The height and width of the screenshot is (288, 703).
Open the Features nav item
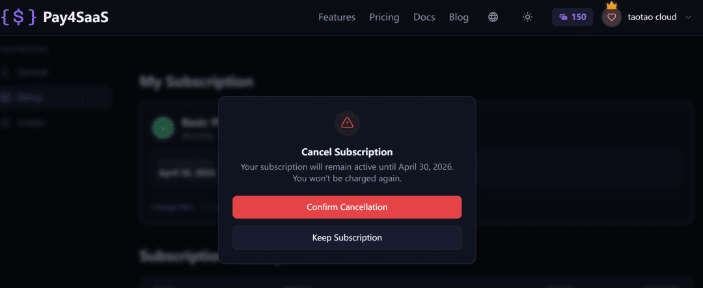tap(337, 17)
